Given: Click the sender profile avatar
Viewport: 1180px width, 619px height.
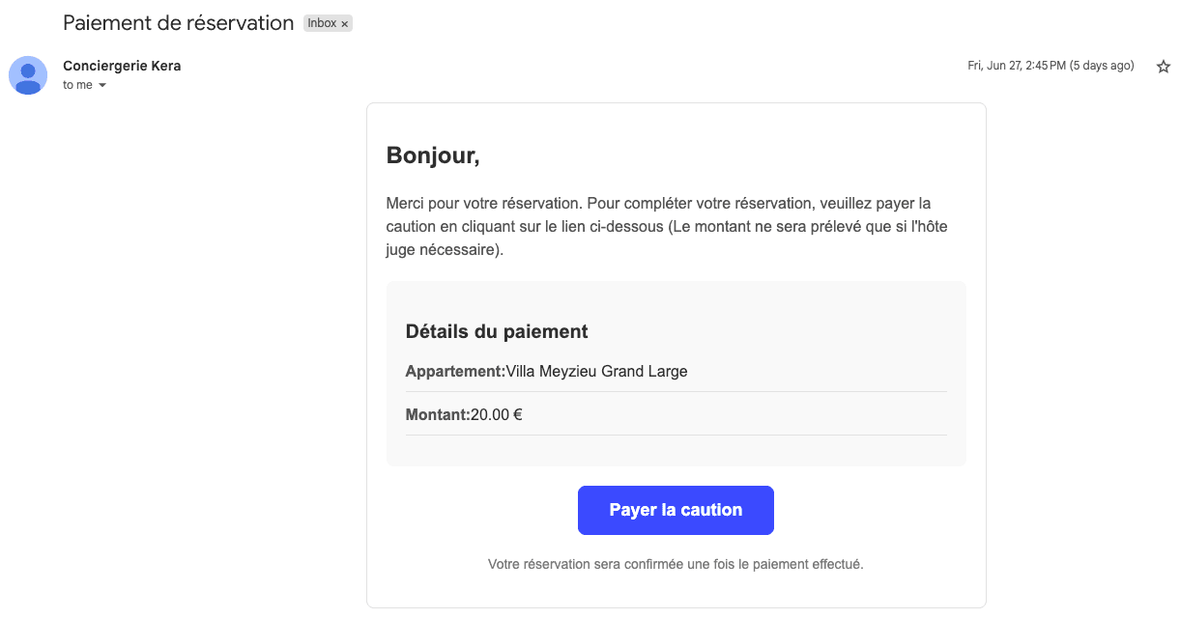Looking at the screenshot, I should pos(28,75).
